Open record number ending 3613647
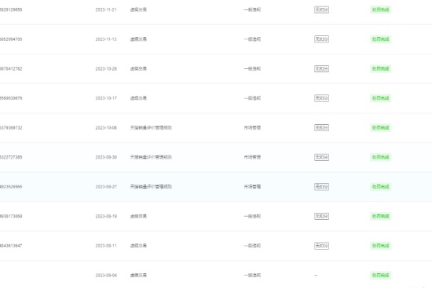 point(11,246)
